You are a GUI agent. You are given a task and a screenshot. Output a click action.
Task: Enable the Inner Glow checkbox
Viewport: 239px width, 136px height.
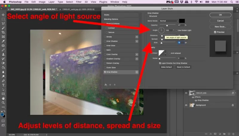point(105,46)
